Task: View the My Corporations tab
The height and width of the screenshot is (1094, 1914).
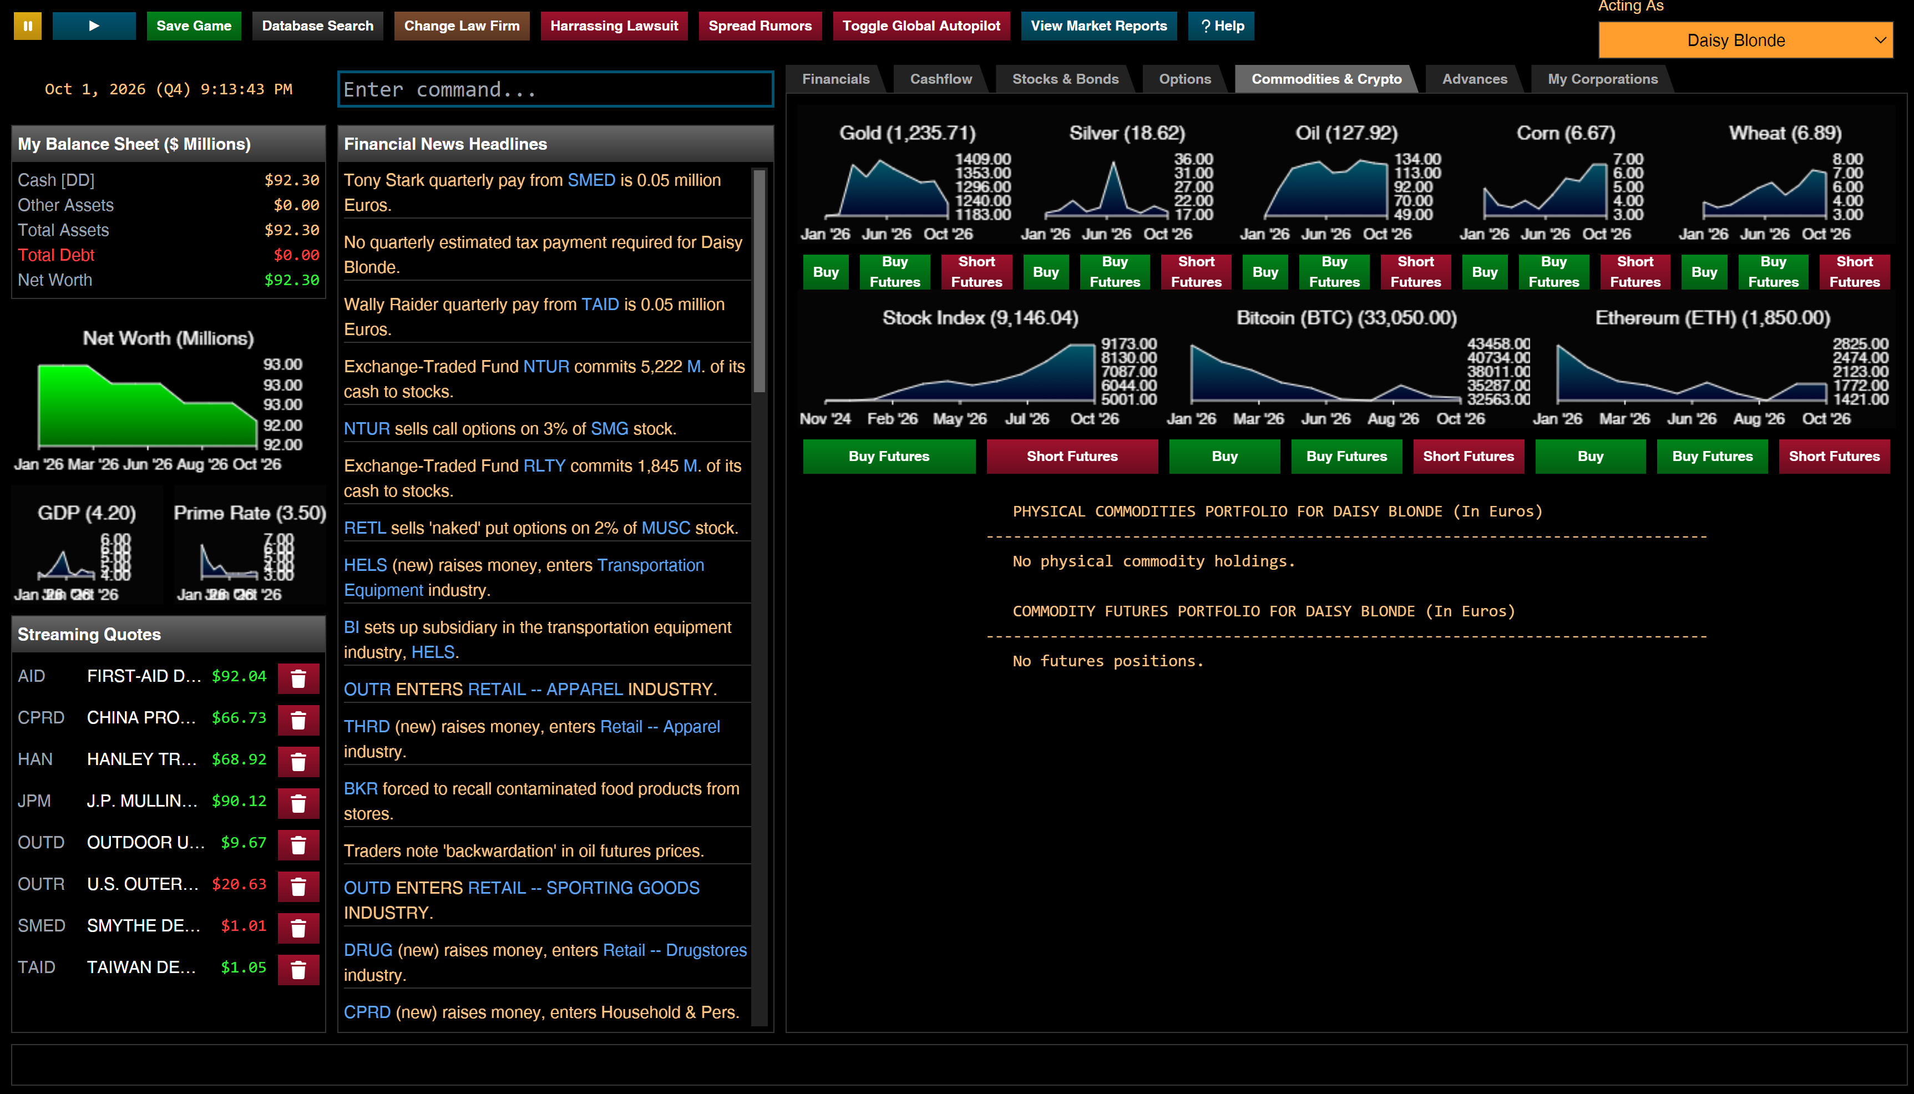Action: click(1602, 78)
